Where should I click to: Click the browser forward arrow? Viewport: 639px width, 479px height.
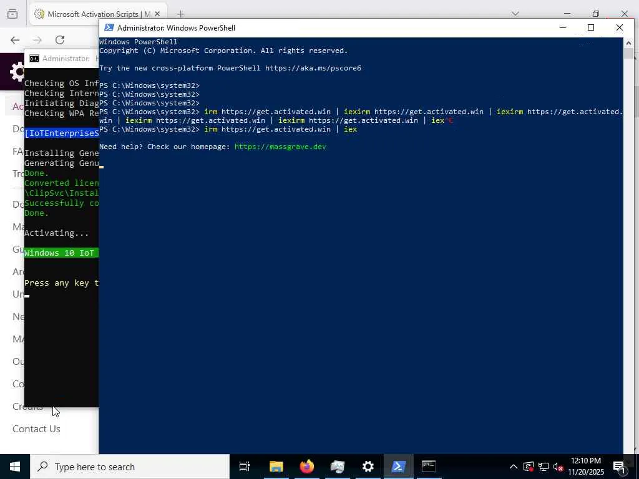coord(37,40)
